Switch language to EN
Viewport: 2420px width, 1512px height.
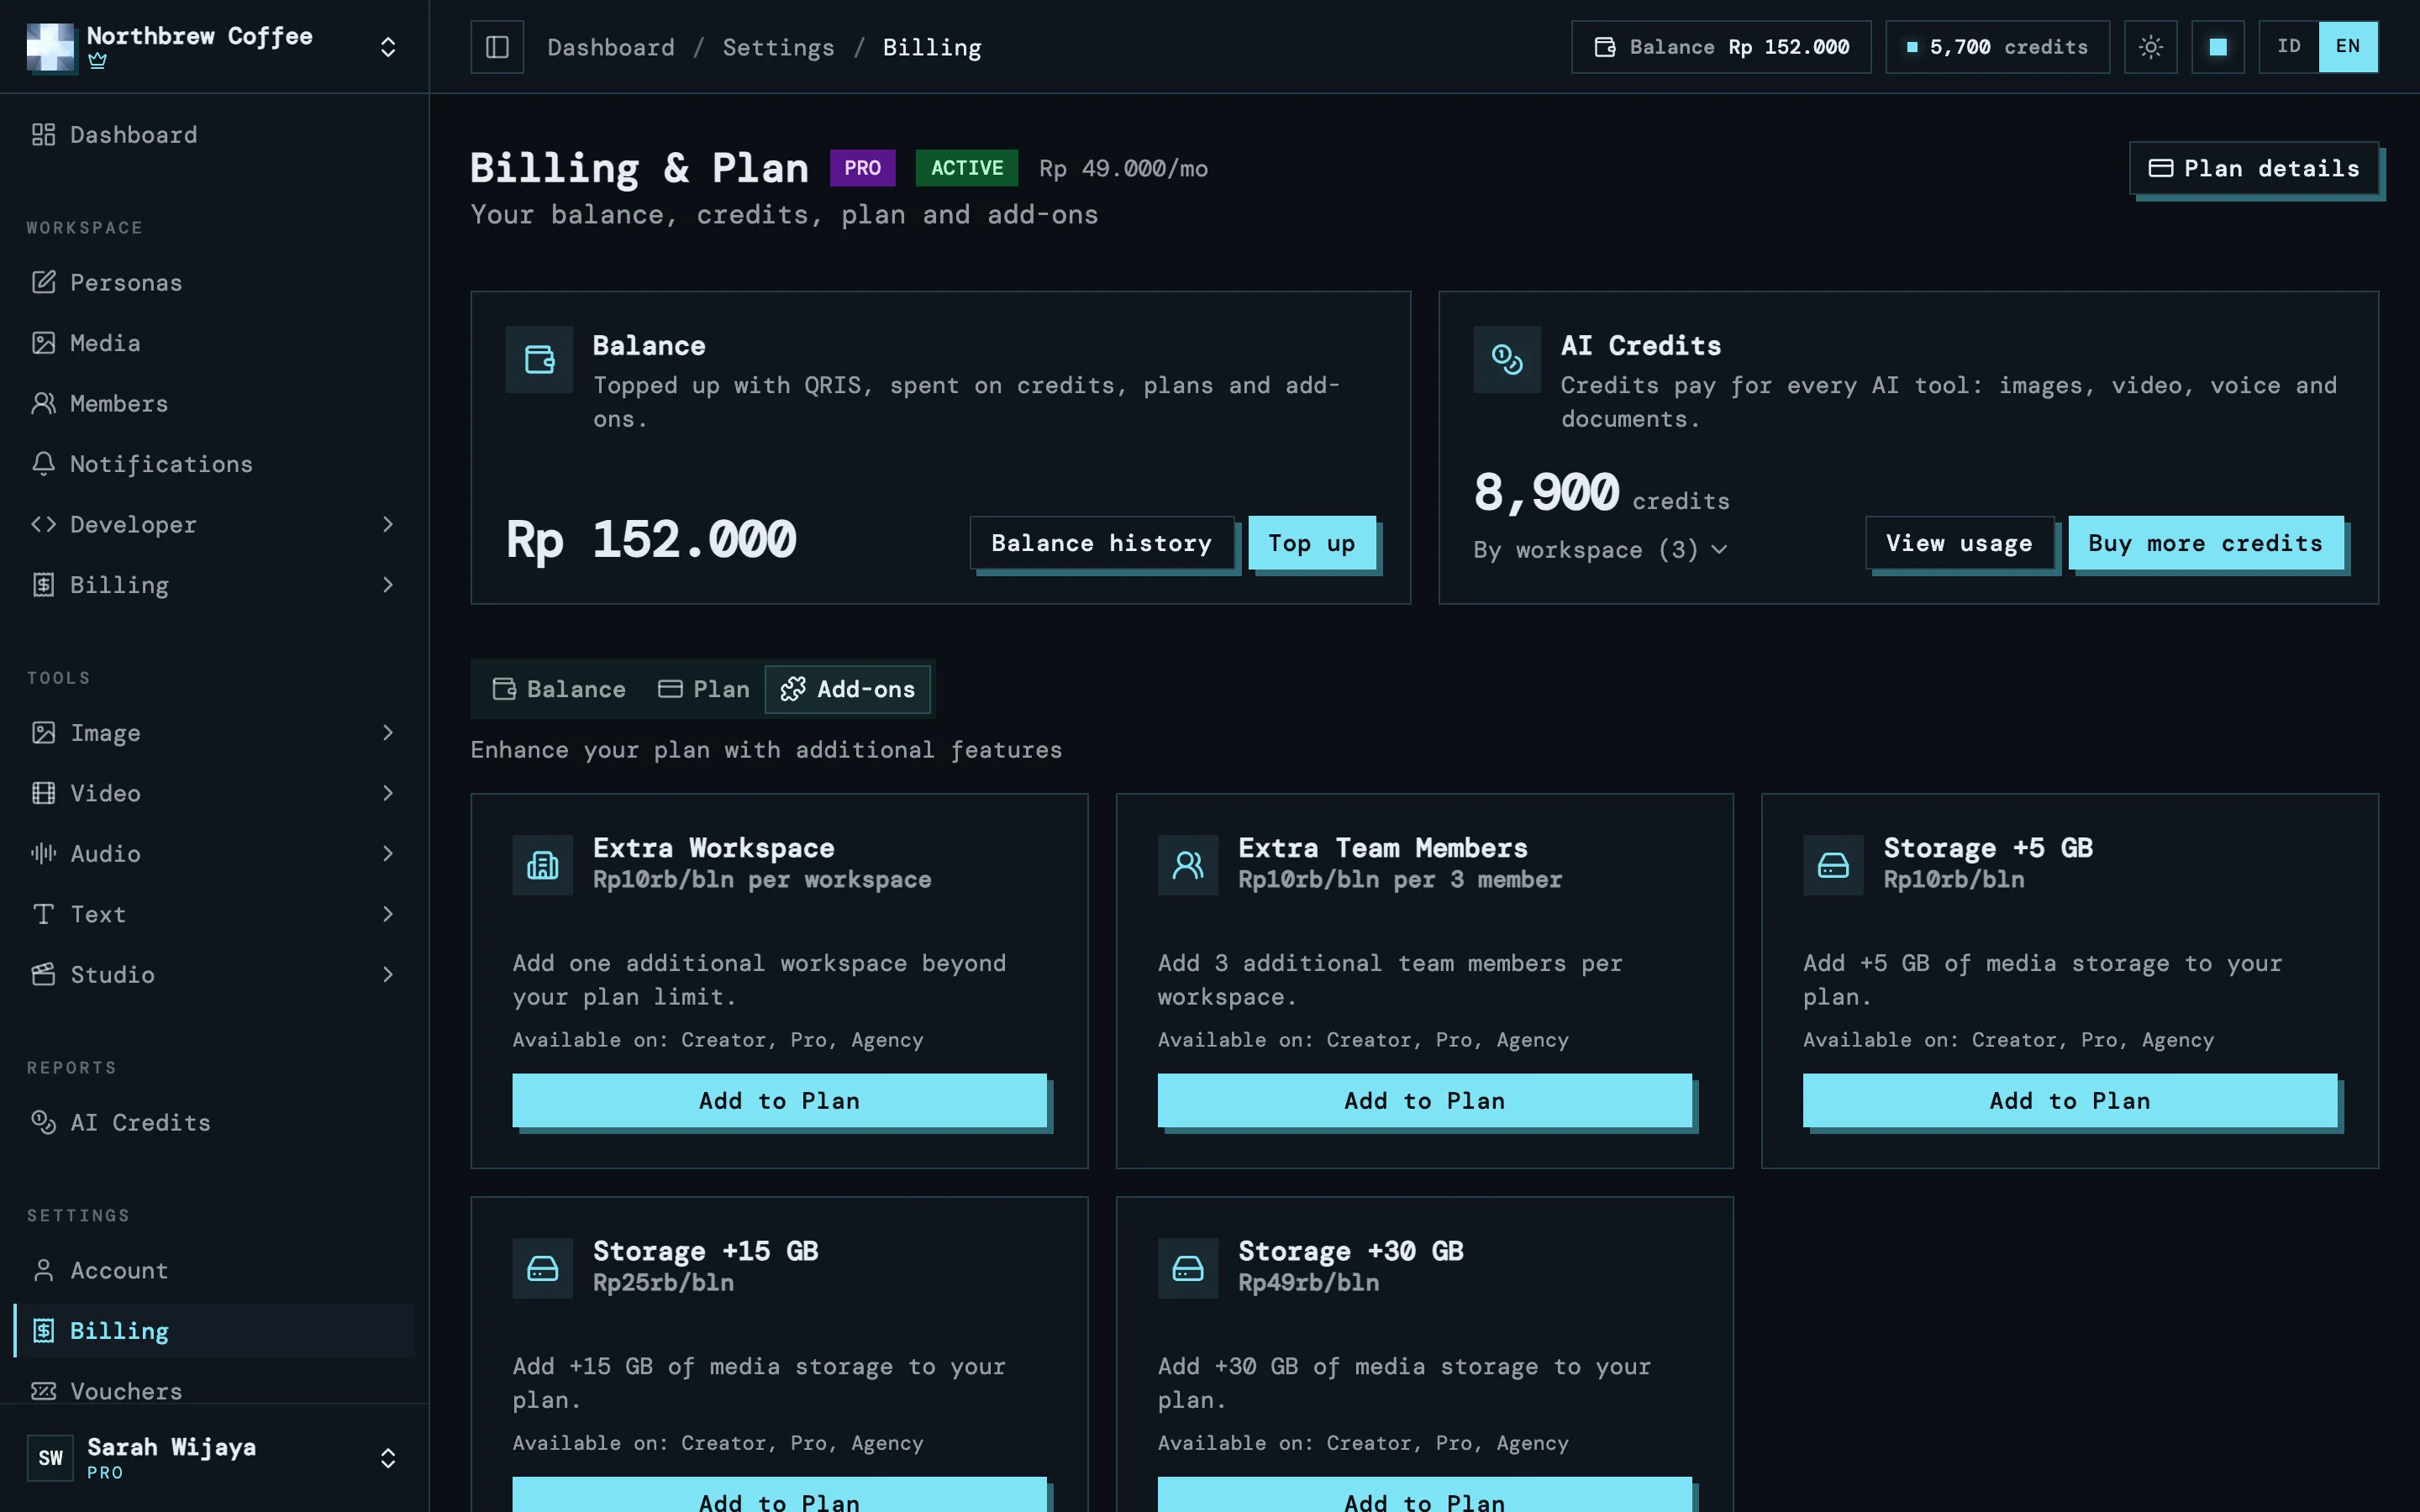pos(2347,47)
